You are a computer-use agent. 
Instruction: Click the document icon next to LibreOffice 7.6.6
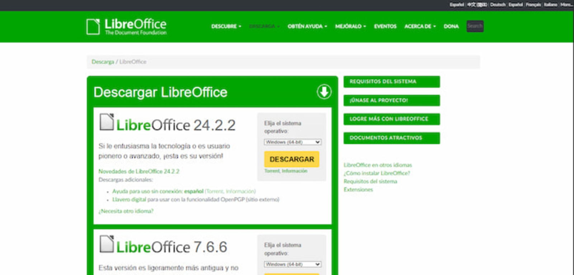coord(107,244)
